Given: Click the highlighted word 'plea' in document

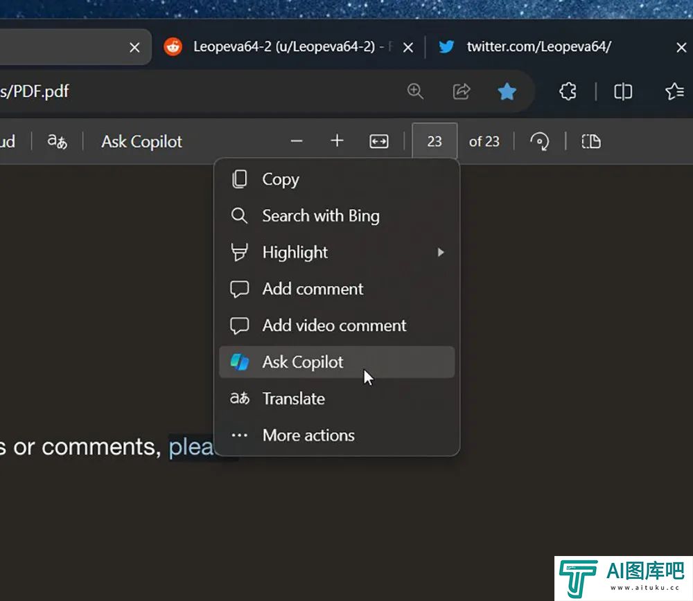Looking at the screenshot, I should coord(191,447).
